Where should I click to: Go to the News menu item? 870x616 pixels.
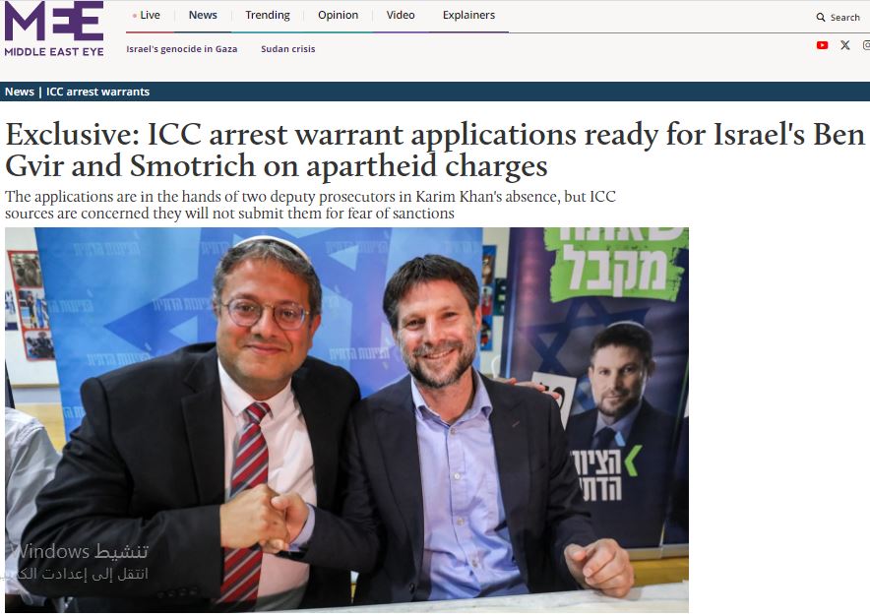pos(203,16)
